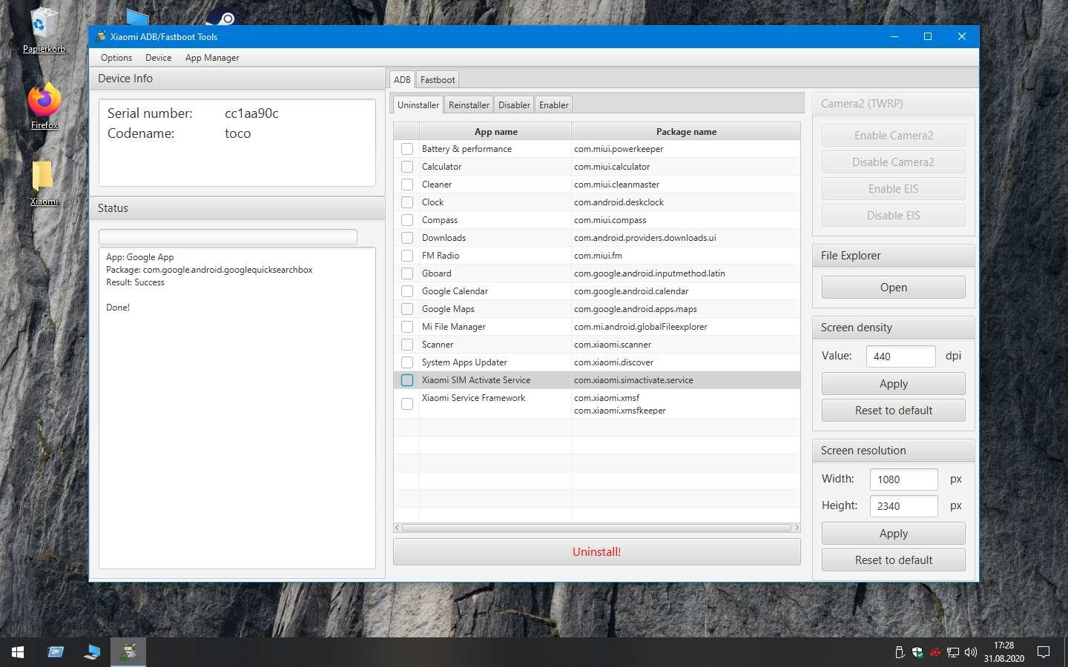Image resolution: width=1068 pixels, height=667 pixels.
Task: Tick the Scanner checkbox
Action: click(x=407, y=345)
